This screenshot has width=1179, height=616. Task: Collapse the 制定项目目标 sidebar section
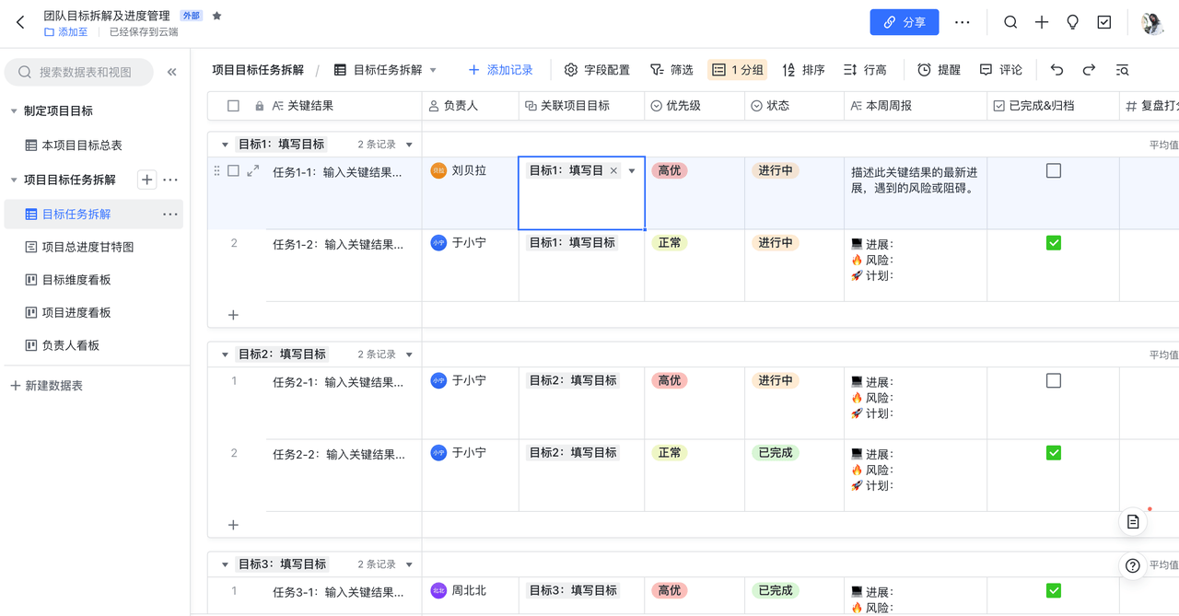tap(14, 111)
